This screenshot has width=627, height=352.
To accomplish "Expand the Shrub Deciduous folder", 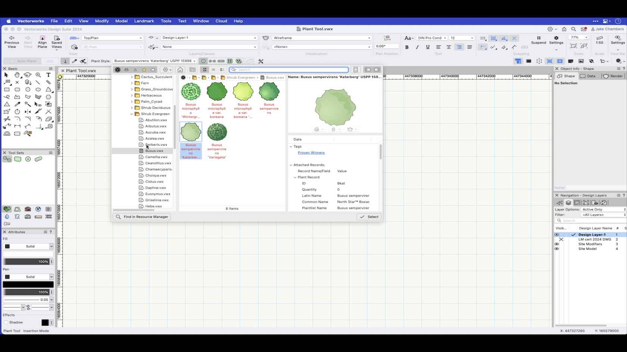I will 132,108.
